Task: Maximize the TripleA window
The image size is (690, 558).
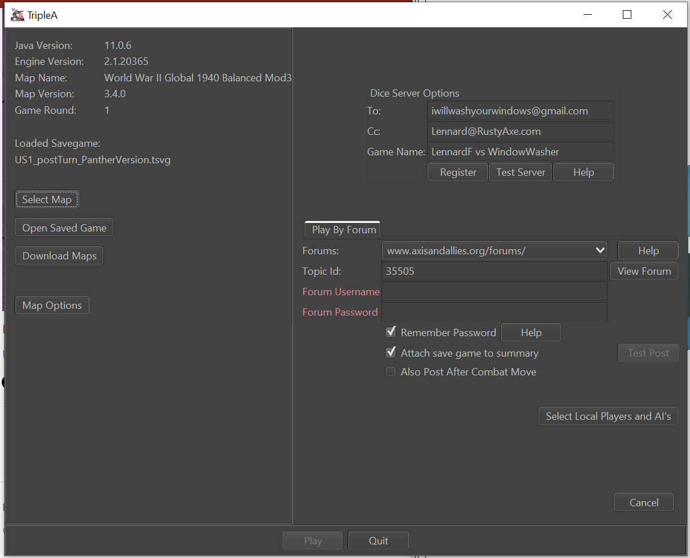Action: pos(627,15)
